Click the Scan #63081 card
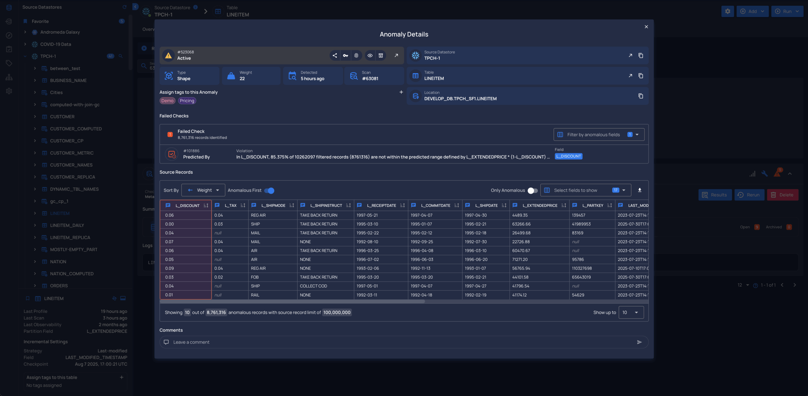Viewport: 808px width, 396px height. click(x=374, y=76)
